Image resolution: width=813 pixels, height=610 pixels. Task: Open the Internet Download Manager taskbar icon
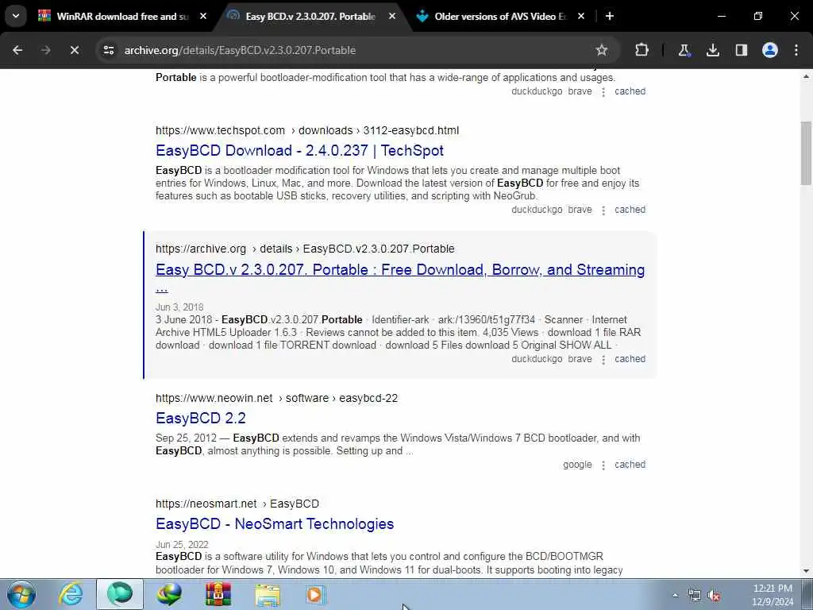click(x=169, y=594)
